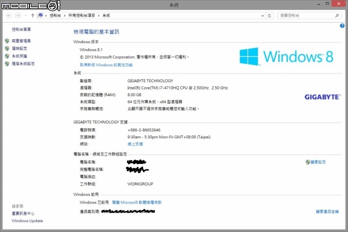The image size is (348, 232).
Task: Click shield icon beside 系統保護
Action: (x=7, y=56)
